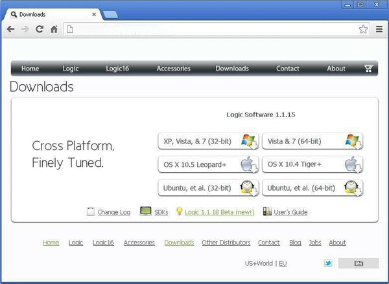389x284 pixels.
Task: Click the Logic16 footer link
Action: (x=103, y=243)
